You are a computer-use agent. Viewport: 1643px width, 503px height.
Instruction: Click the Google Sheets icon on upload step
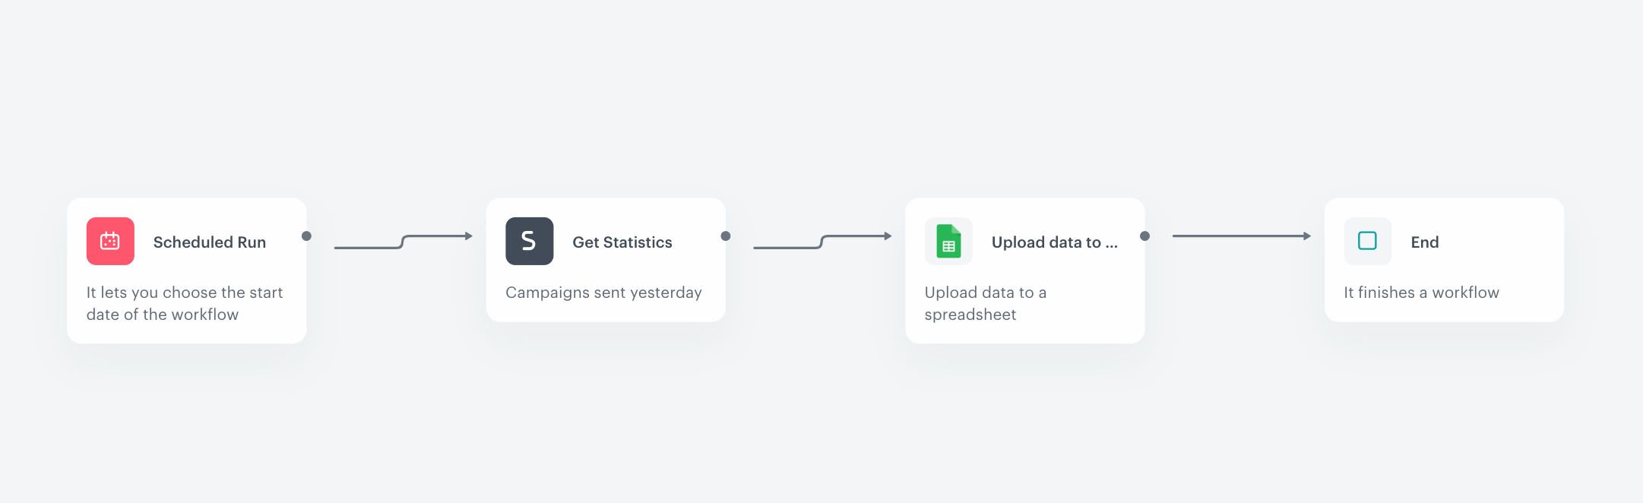point(948,241)
